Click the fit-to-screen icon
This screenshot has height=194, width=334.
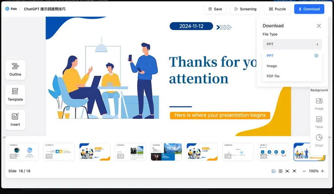pyautogui.click(x=288, y=171)
